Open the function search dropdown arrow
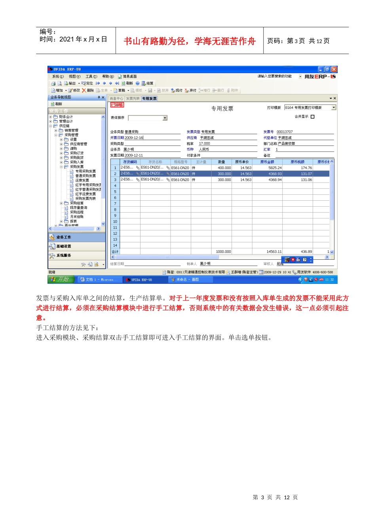Viewport: 376px width, 532px height. coord(300,77)
